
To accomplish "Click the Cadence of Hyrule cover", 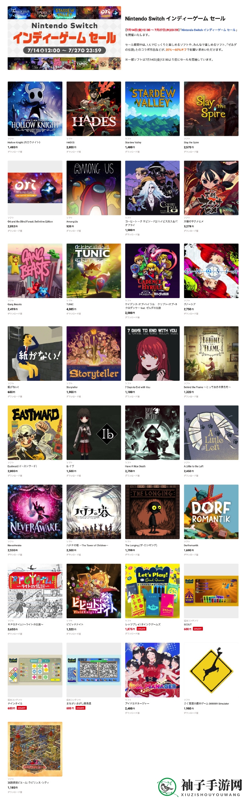I will pyautogui.click(x=153, y=271).
